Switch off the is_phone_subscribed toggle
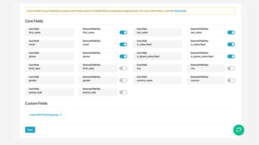The width and height of the screenshot is (259, 145). [x=231, y=56]
